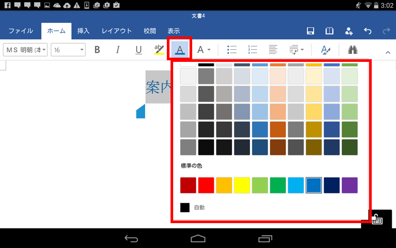Pick the yellow standard color swatch
This screenshot has width=396, height=248.
pos(242,185)
